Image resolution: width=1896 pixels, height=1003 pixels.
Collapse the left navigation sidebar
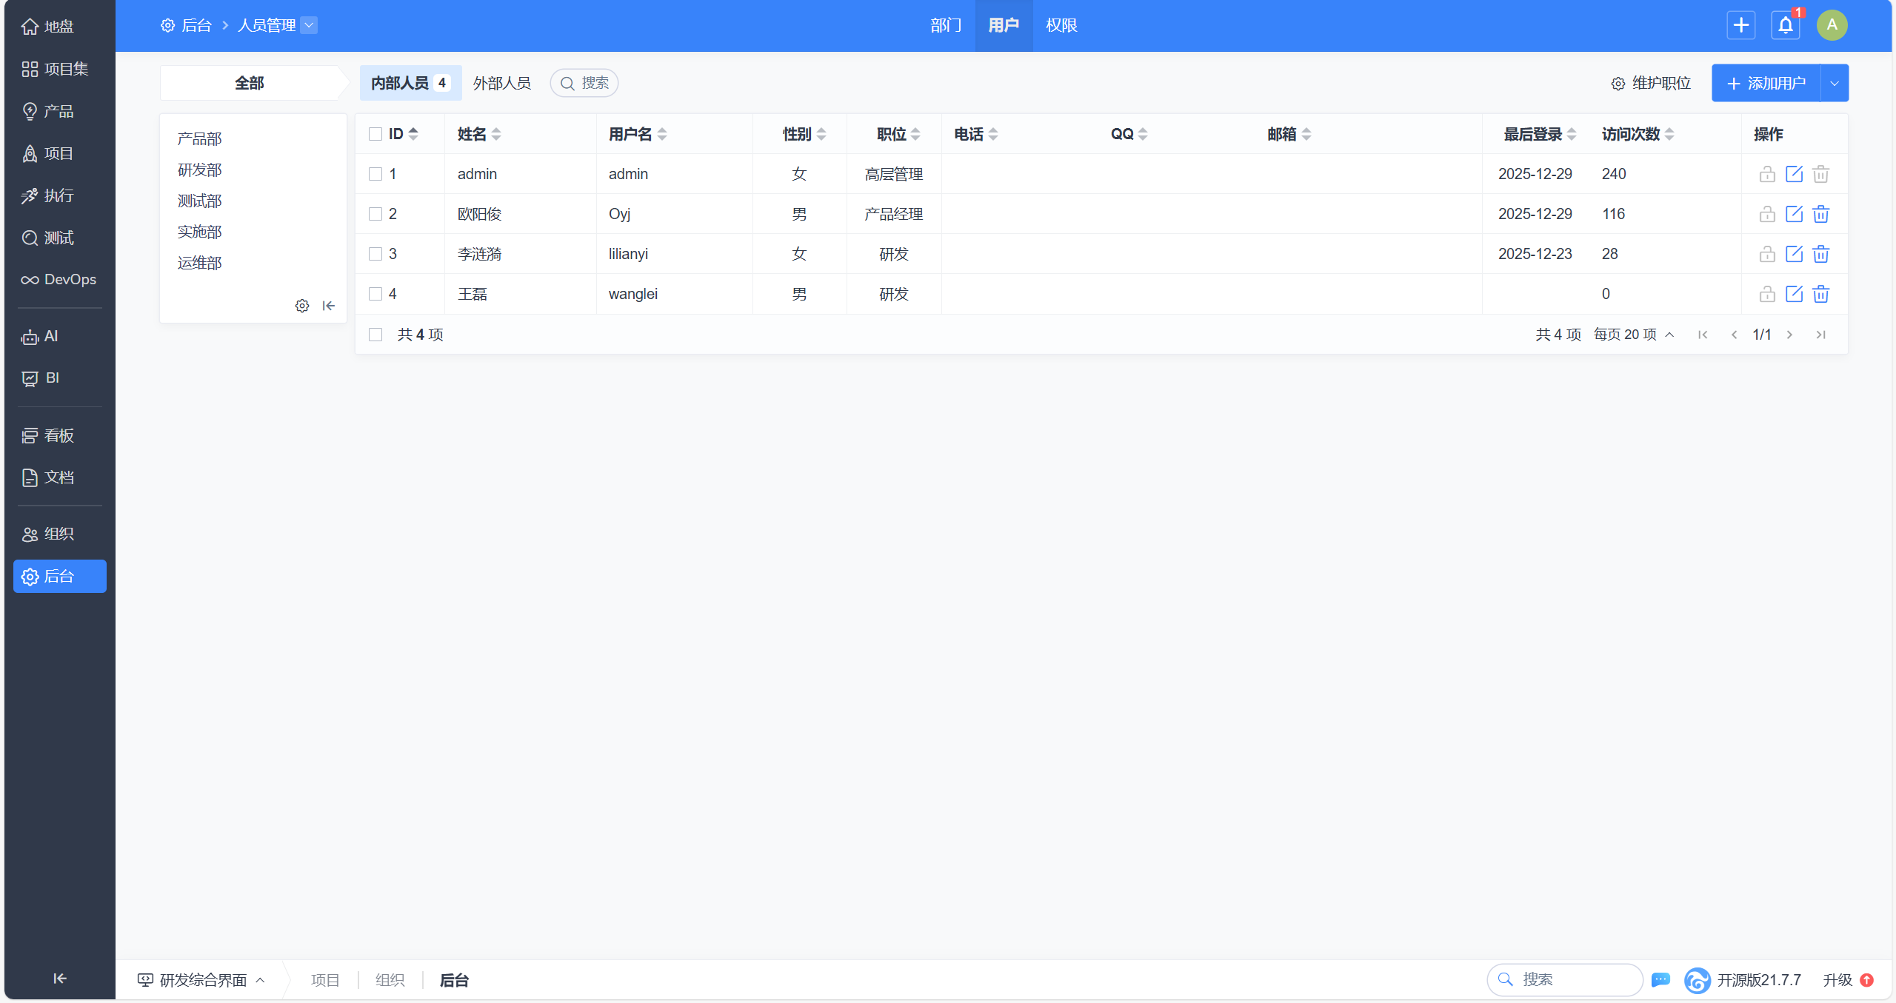60,979
